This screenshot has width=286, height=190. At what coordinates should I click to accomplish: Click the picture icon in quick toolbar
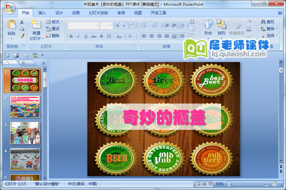point(16,55)
